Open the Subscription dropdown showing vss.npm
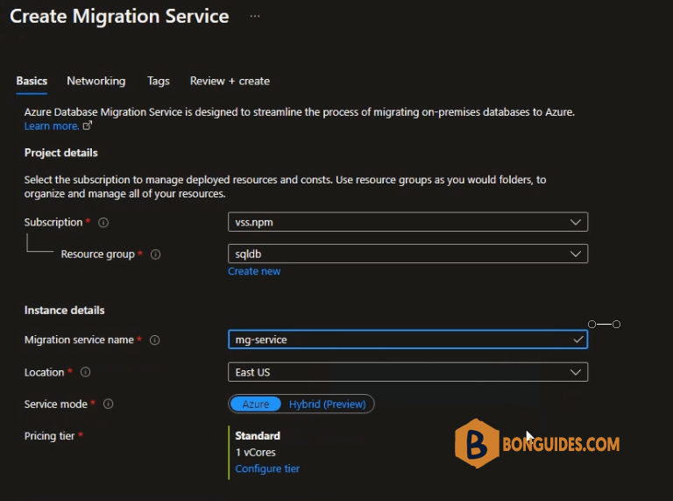The height and width of the screenshot is (501, 673). pos(407,222)
